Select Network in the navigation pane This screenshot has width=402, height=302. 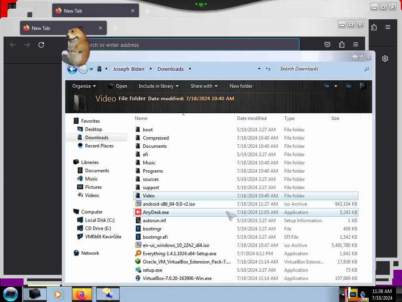tap(90, 253)
